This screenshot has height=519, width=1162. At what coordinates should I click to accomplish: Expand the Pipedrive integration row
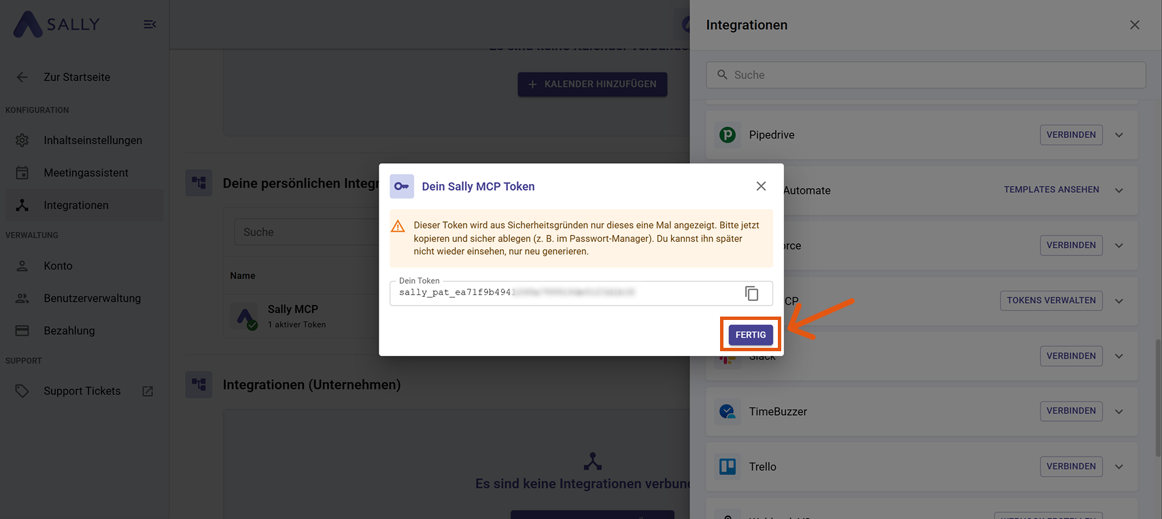[1118, 135]
